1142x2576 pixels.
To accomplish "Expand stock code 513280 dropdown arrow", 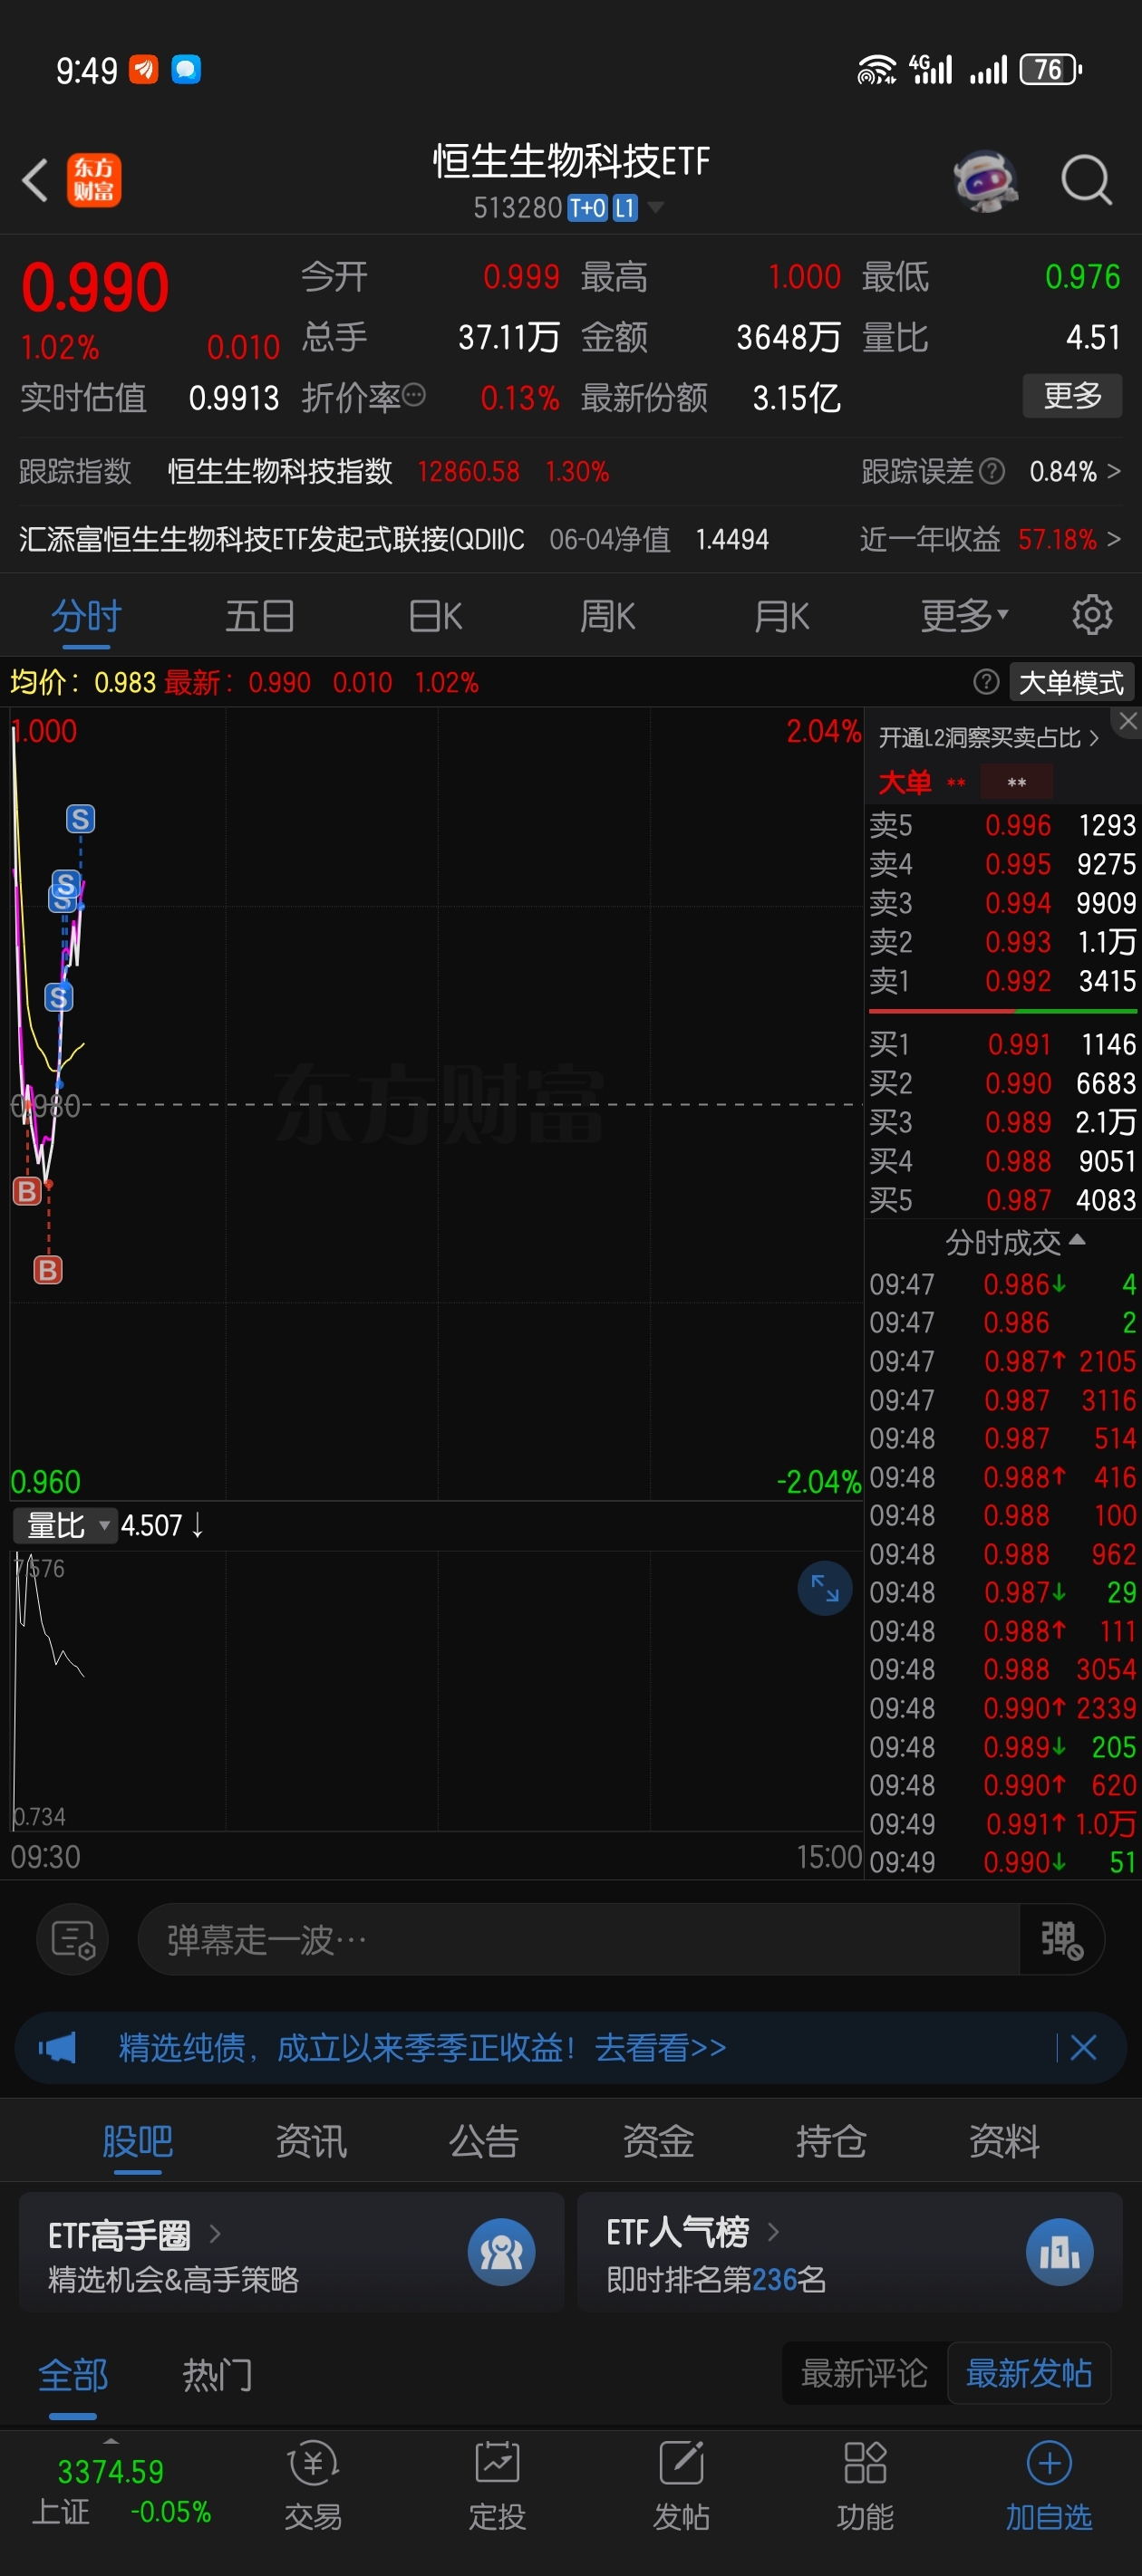I will 655,207.
